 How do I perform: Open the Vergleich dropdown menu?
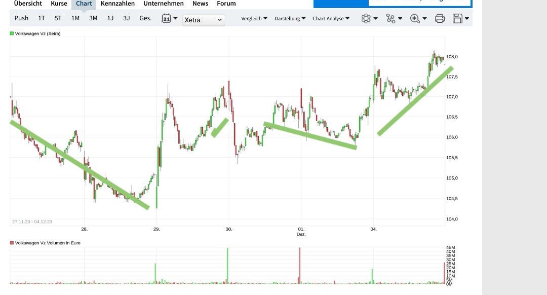tap(254, 19)
